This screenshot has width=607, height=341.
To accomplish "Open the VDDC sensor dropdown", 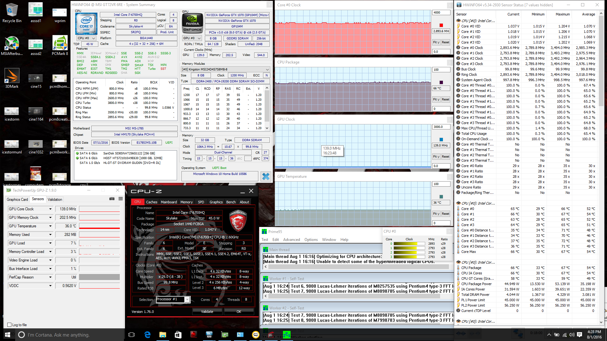I will 50,286.
